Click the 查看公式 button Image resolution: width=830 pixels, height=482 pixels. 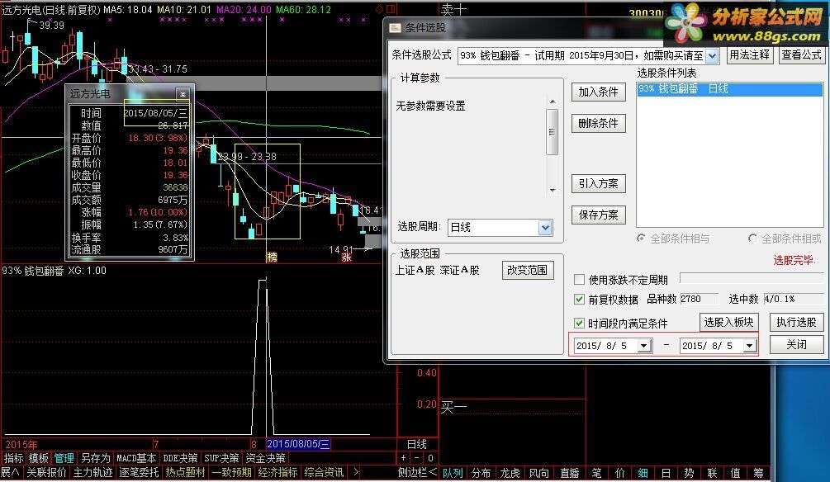(801, 55)
